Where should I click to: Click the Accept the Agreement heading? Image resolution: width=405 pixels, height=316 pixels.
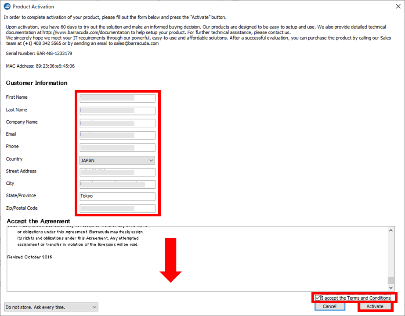pos(39,221)
